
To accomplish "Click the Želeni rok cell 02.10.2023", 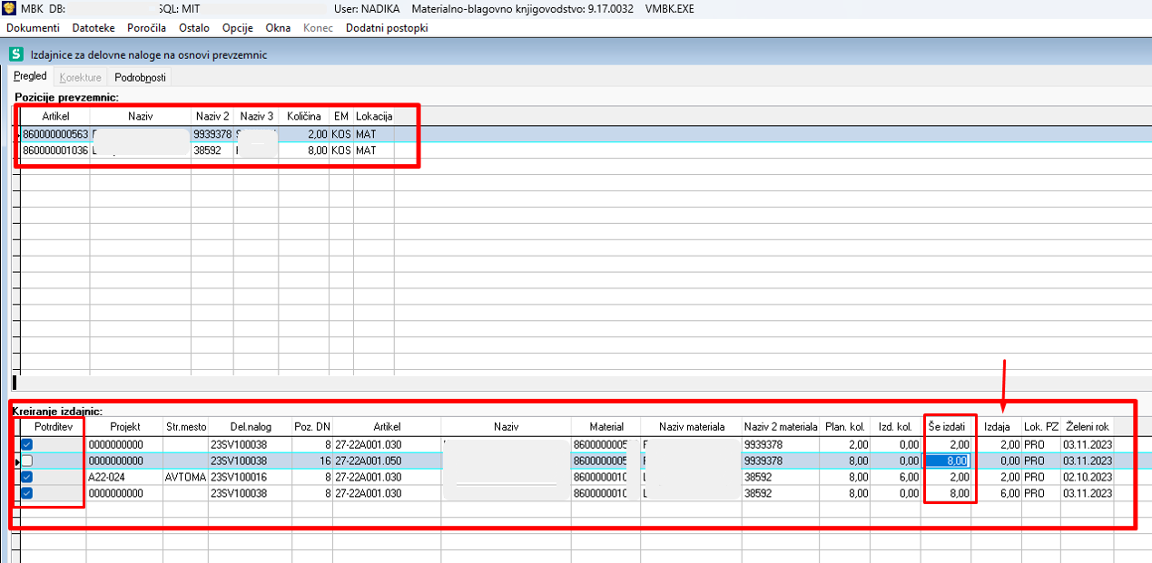I will [x=1087, y=477].
